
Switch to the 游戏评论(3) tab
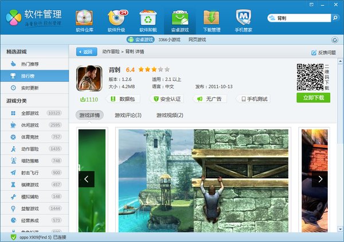[x=128, y=115]
